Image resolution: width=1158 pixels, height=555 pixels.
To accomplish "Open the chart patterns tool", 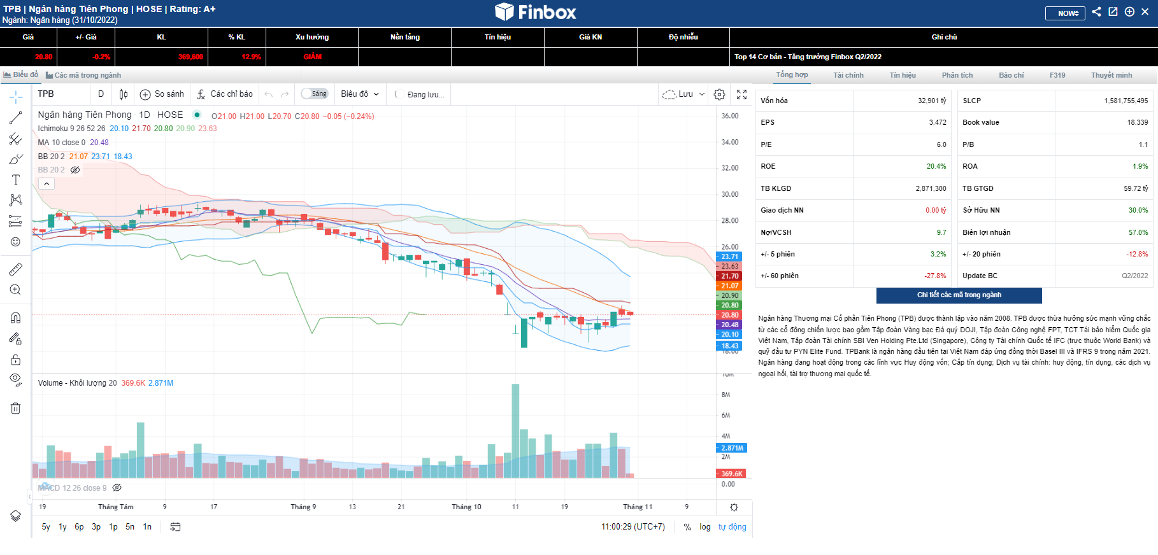I will pos(16,200).
